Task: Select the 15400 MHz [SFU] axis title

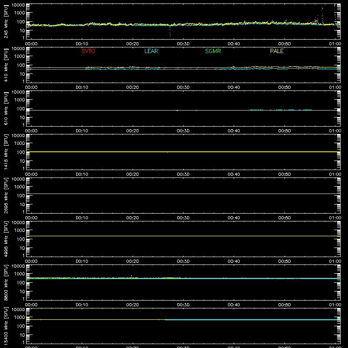Action: (x=6, y=326)
